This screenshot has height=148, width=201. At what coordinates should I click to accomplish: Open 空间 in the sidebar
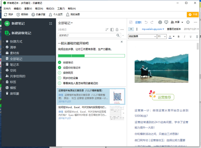pos(28,70)
